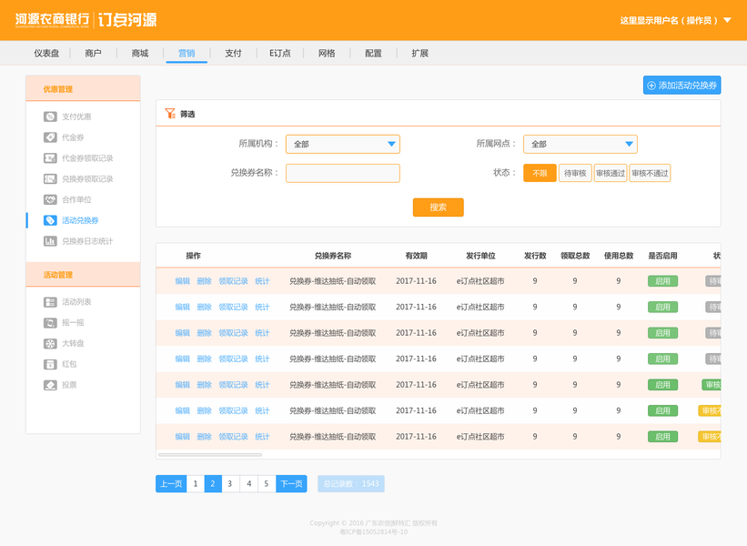Select the 审核不通过 status filter

pyautogui.click(x=650, y=173)
